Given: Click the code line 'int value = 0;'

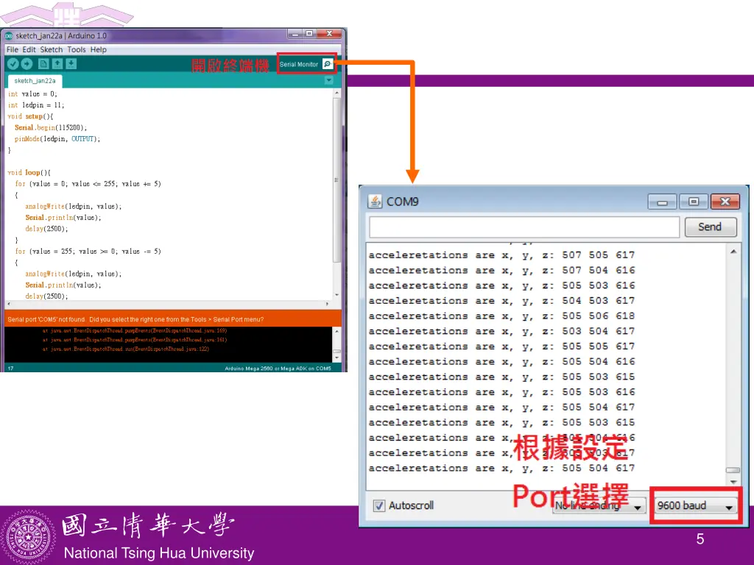Looking at the screenshot, I should [32, 94].
